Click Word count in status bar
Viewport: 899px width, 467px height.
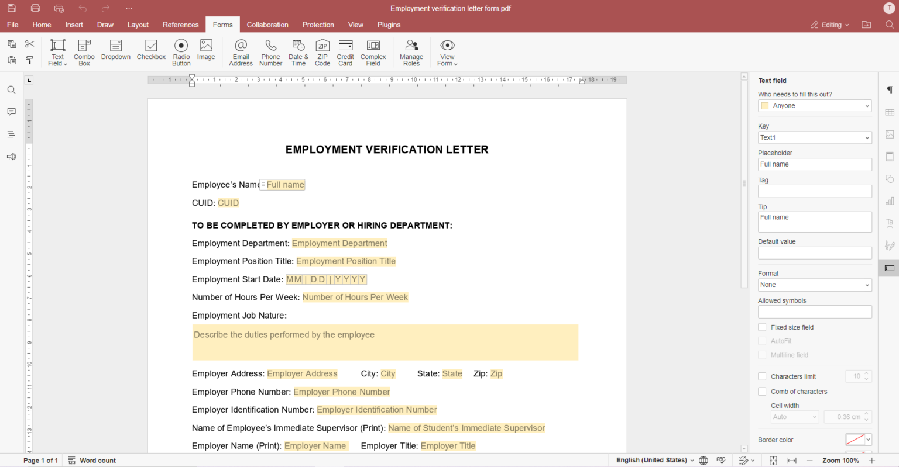[x=92, y=461]
